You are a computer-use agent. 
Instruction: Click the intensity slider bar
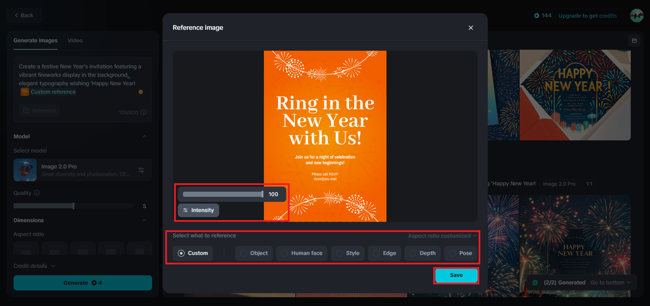222,194
